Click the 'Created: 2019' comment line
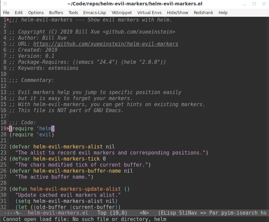Image resolution: width=269 pixels, height=222 pixels. pyautogui.click(x=33, y=50)
